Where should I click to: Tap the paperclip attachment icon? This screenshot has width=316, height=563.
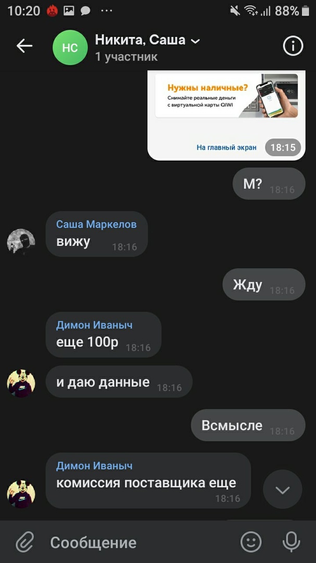(x=24, y=542)
